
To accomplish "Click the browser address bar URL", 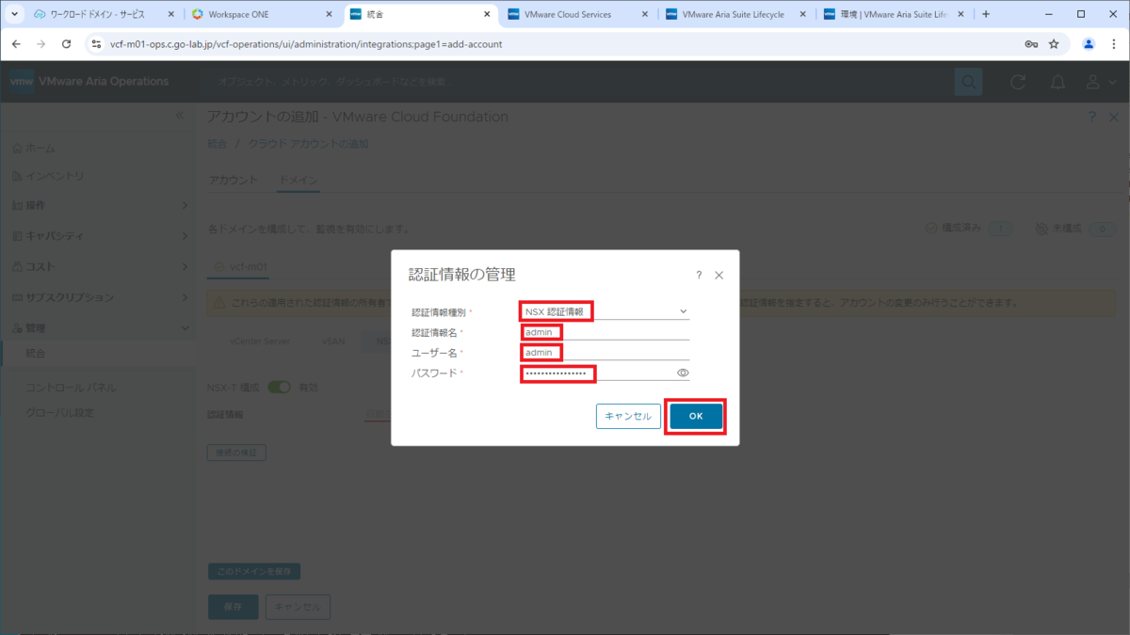I will [306, 44].
